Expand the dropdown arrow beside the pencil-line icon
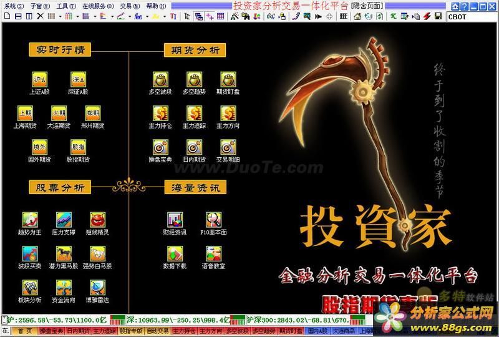The width and height of the screenshot is (499, 337). [130, 17]
